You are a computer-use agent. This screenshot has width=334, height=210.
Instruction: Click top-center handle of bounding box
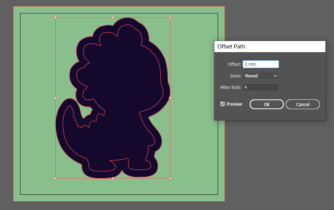point(113,17)
